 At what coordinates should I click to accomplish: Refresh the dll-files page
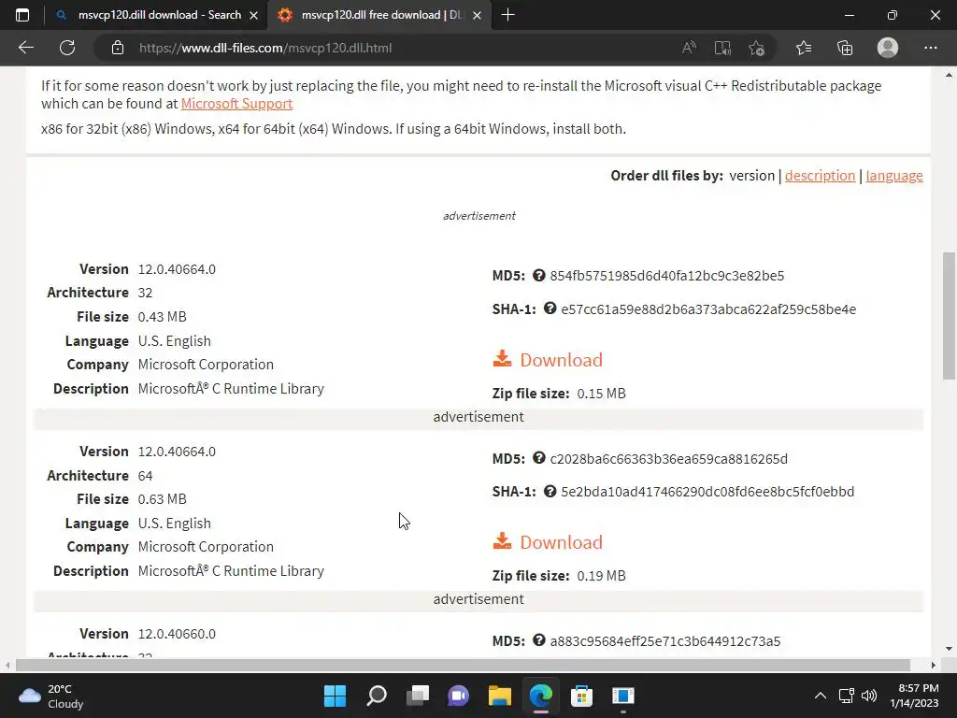[x=67, y=48]
